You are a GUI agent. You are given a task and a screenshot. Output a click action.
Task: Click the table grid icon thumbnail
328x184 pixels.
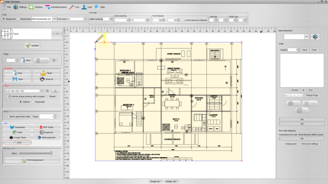pyautogui.click(x=7, y=34)
